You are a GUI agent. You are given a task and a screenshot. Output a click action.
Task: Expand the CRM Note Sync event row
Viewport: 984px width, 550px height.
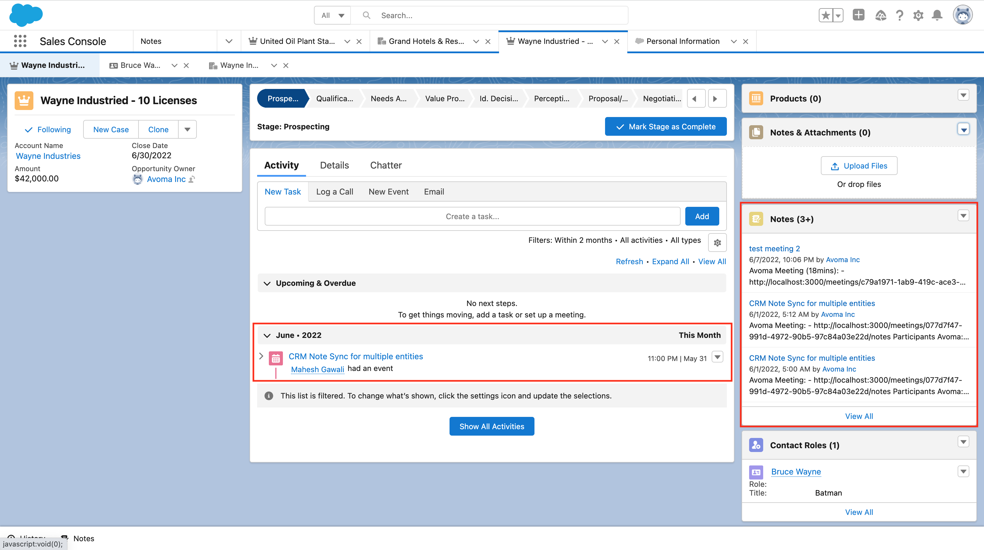[x=261, y=356]
